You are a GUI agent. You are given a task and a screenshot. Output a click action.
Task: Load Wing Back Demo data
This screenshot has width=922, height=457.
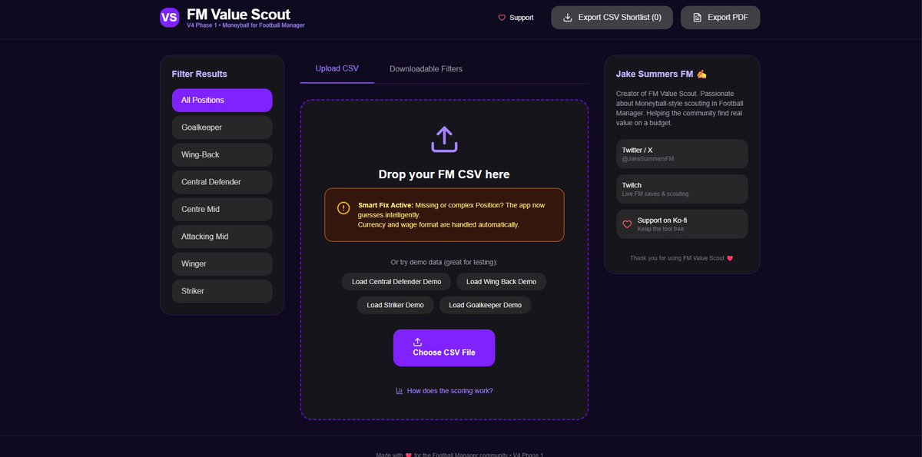[501, 282]
